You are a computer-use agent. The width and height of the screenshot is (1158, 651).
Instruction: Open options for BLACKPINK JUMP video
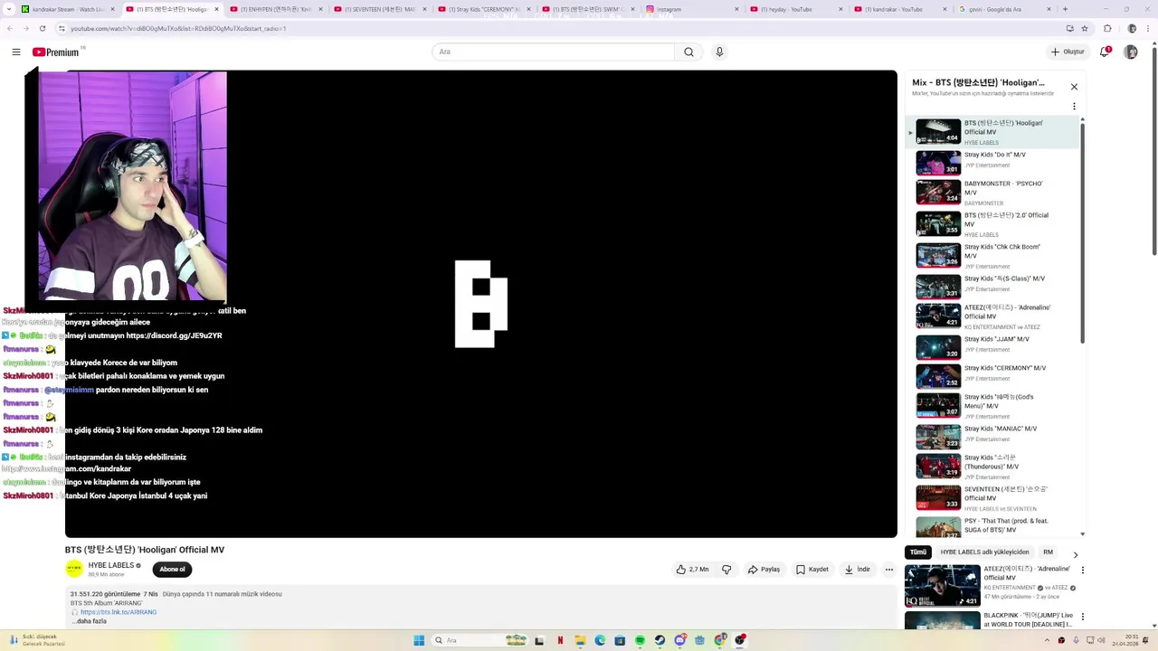(x=1082, y=618)
